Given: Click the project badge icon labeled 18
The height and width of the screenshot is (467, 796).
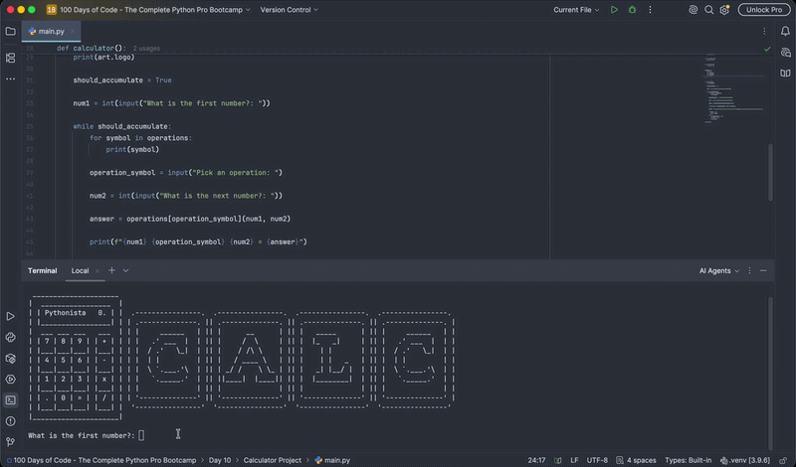Looking at the screenshot, I should click(52, 10).
